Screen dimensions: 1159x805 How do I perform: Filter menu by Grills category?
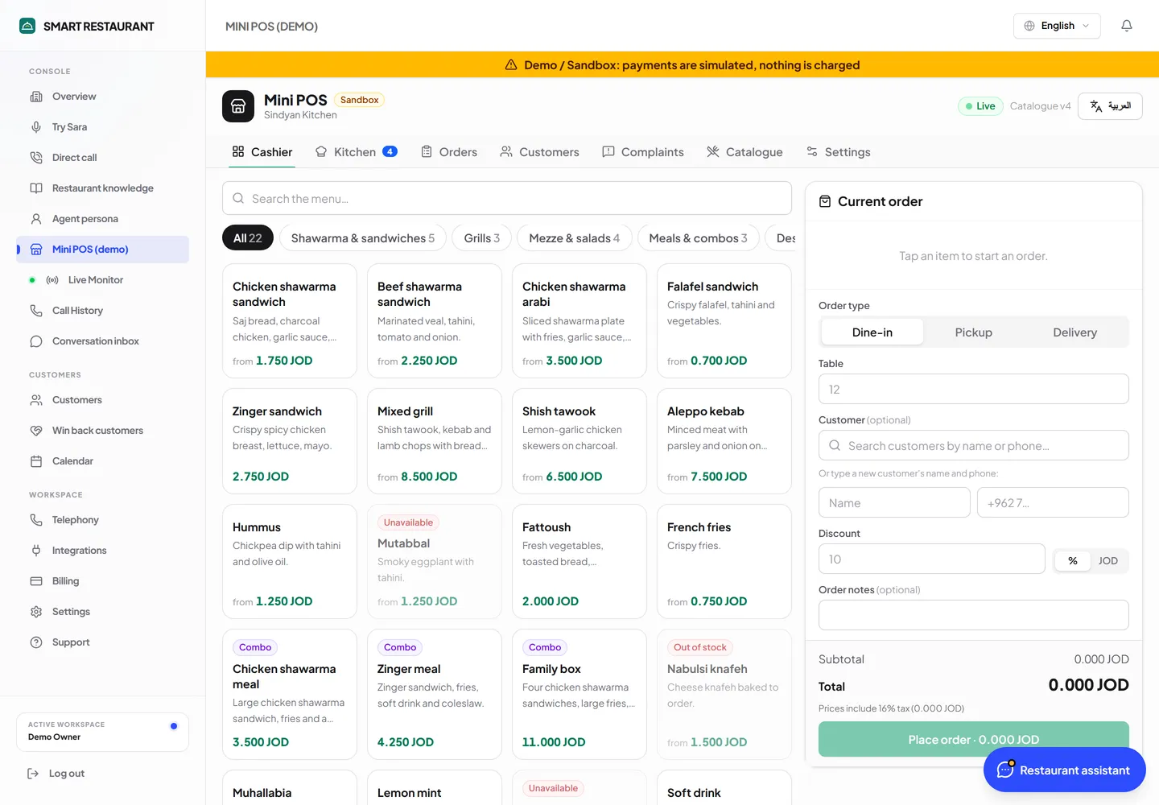[x=482, y=238]
